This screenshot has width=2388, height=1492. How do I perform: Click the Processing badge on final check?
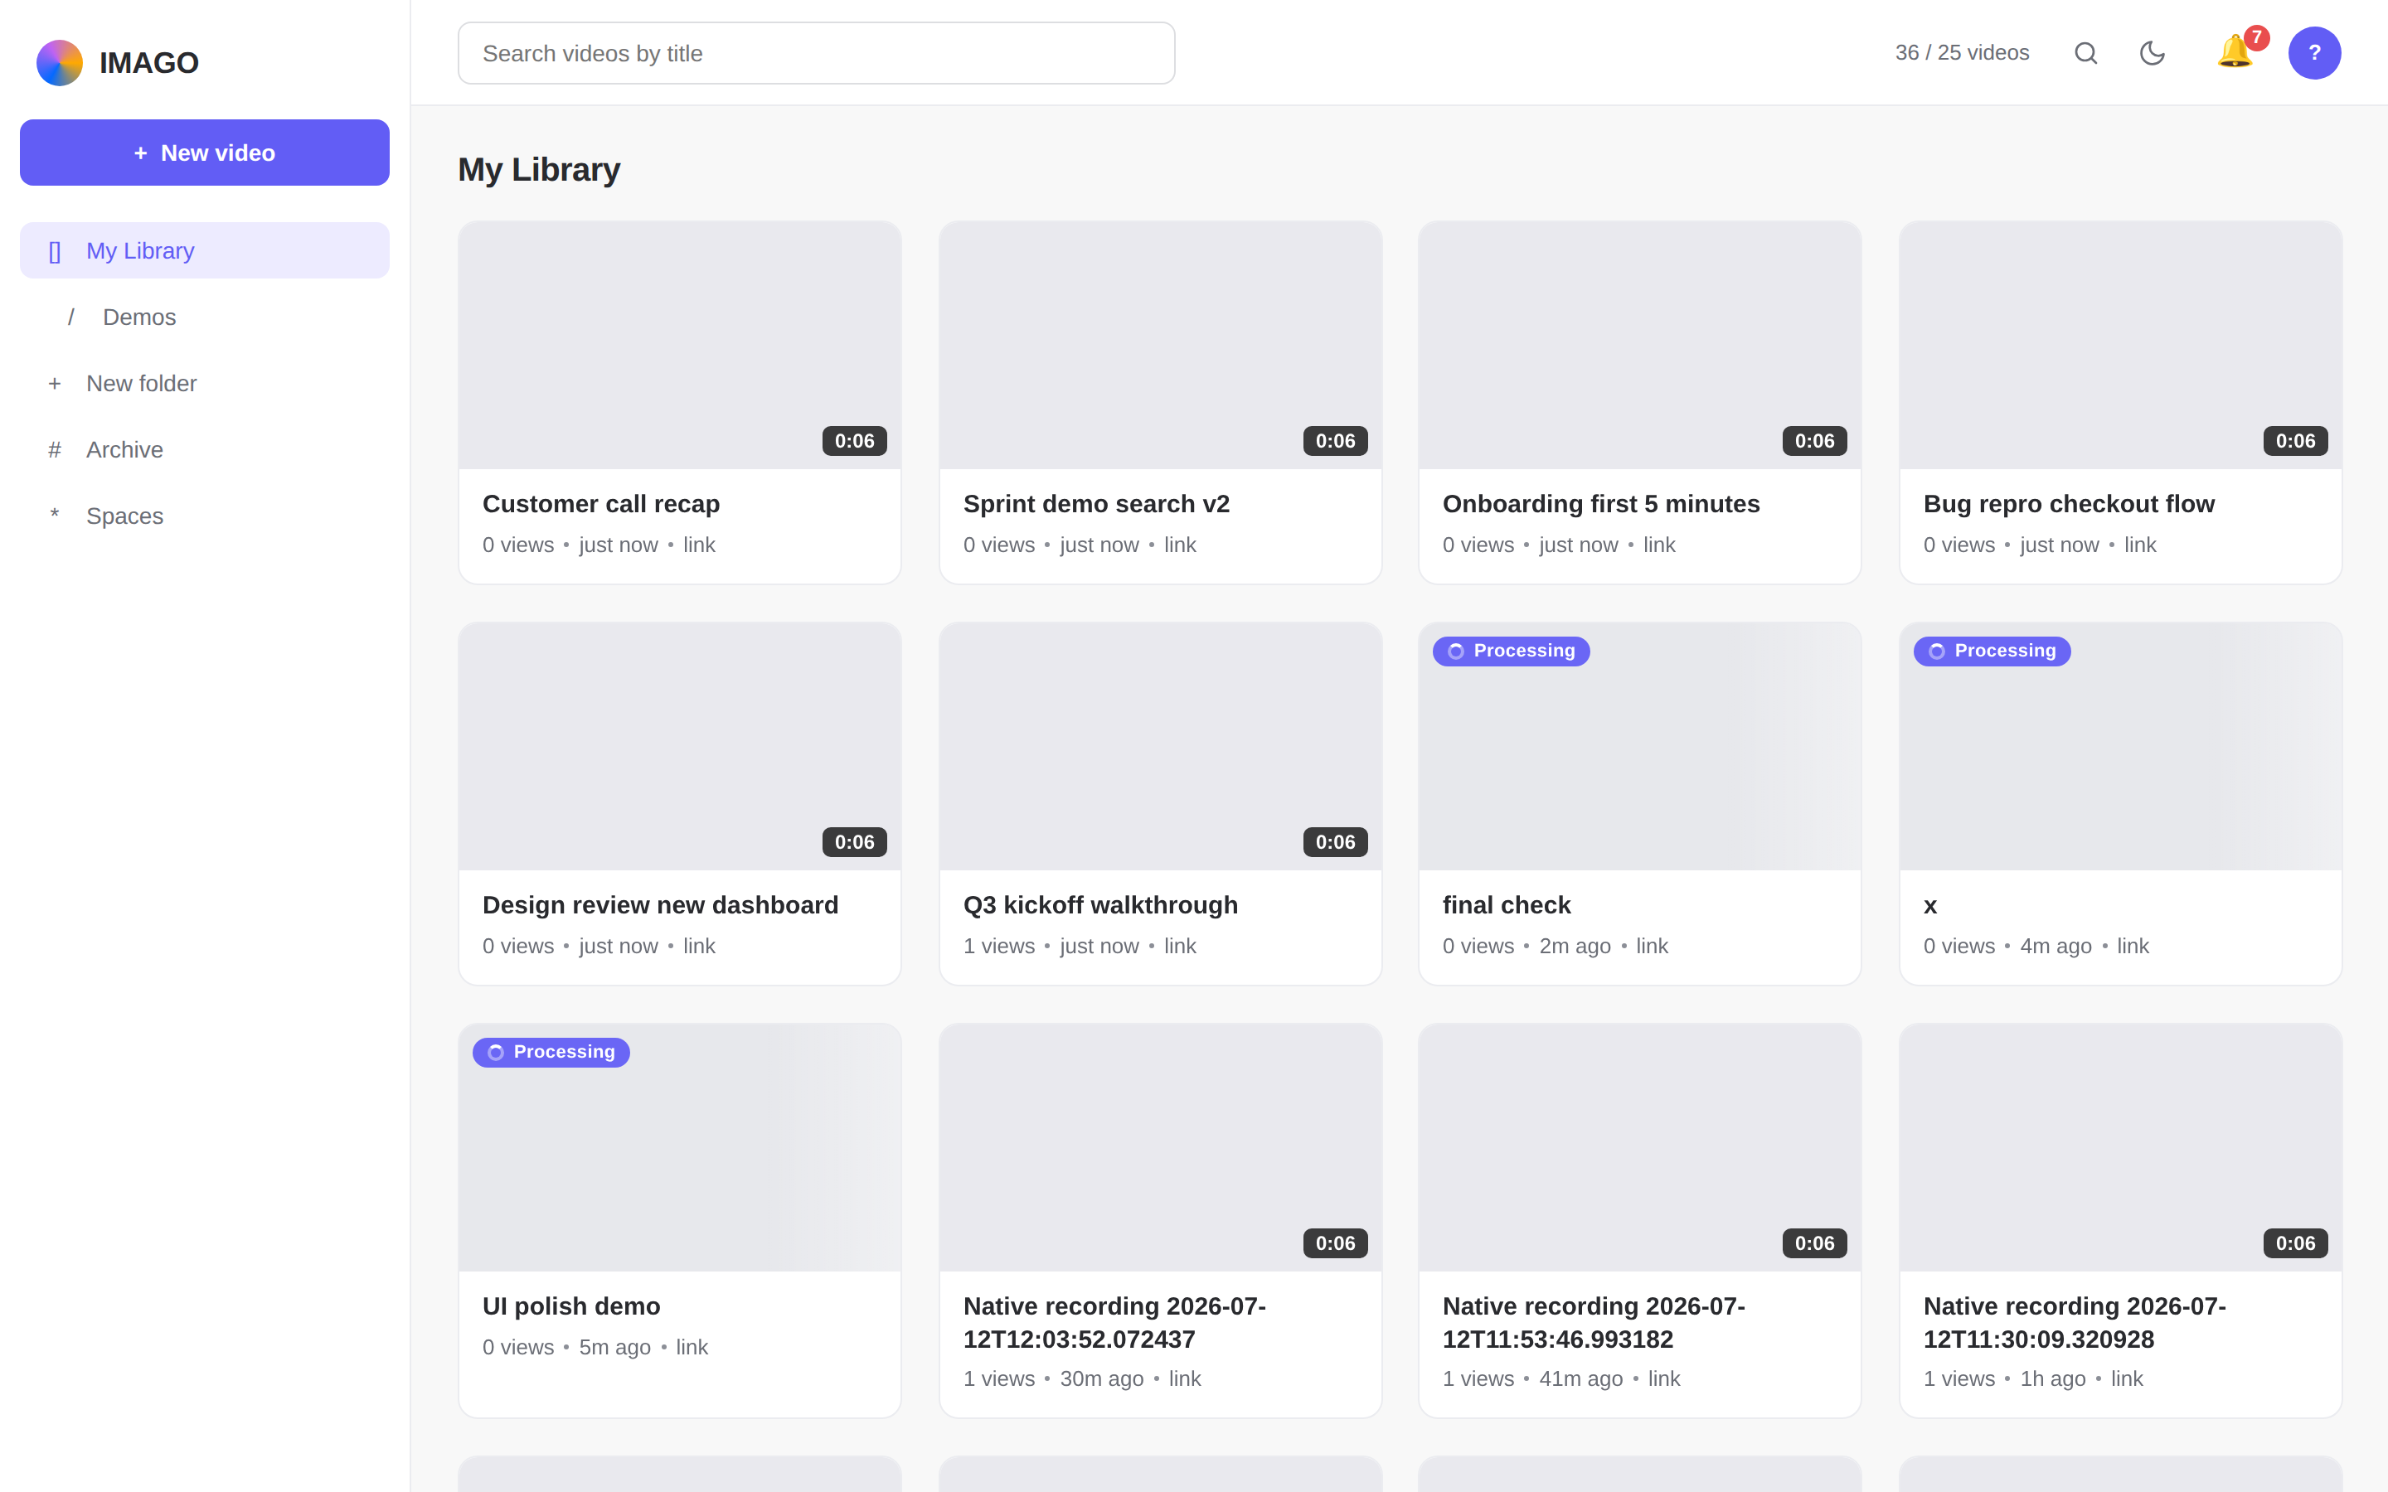tap(1511, 652)
